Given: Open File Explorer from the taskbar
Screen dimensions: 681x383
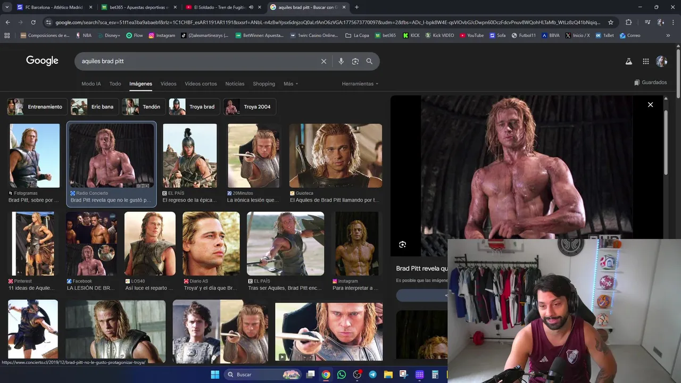Looking at the screenshot, I should [x=388, y=374].
